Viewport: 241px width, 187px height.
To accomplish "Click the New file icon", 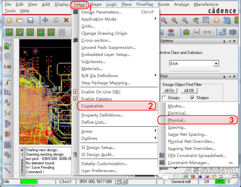I will point(9,20).
